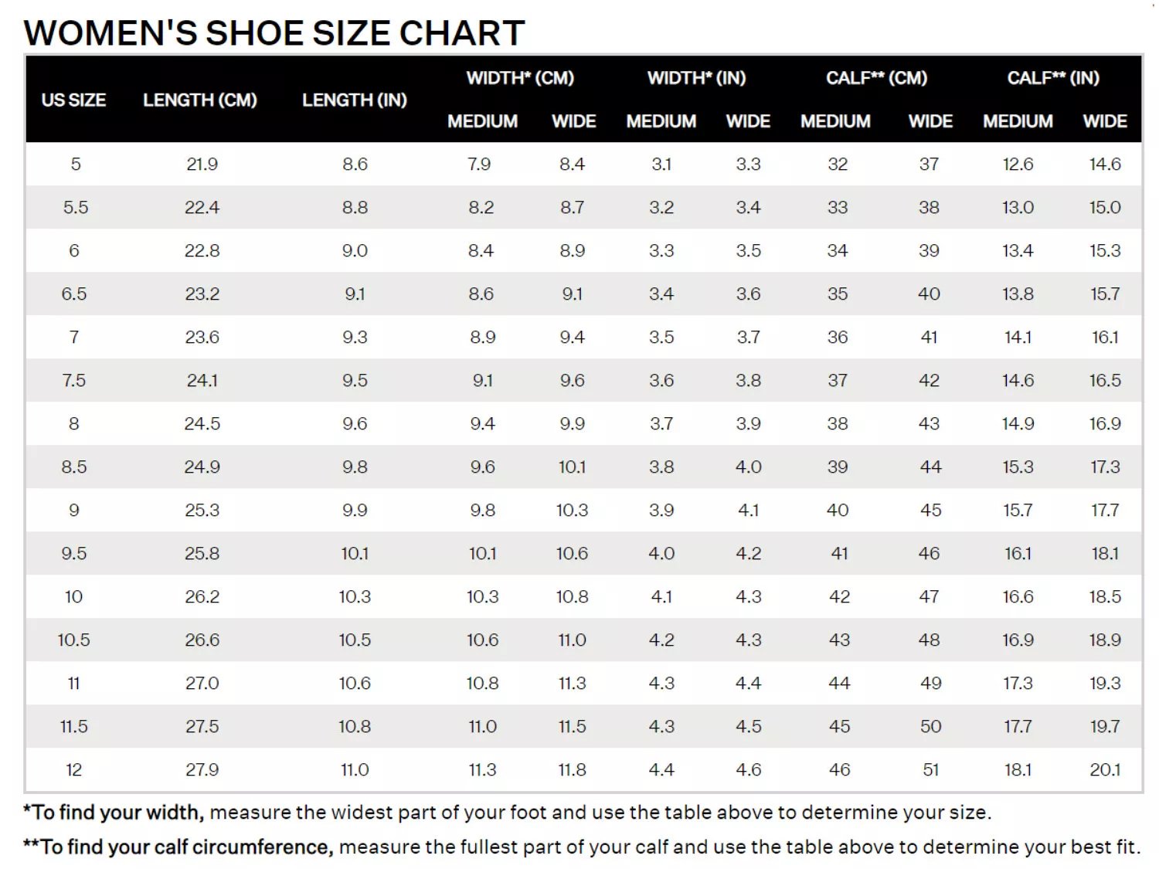Click the US size 7.5 row label

click(x=74, y=380)
